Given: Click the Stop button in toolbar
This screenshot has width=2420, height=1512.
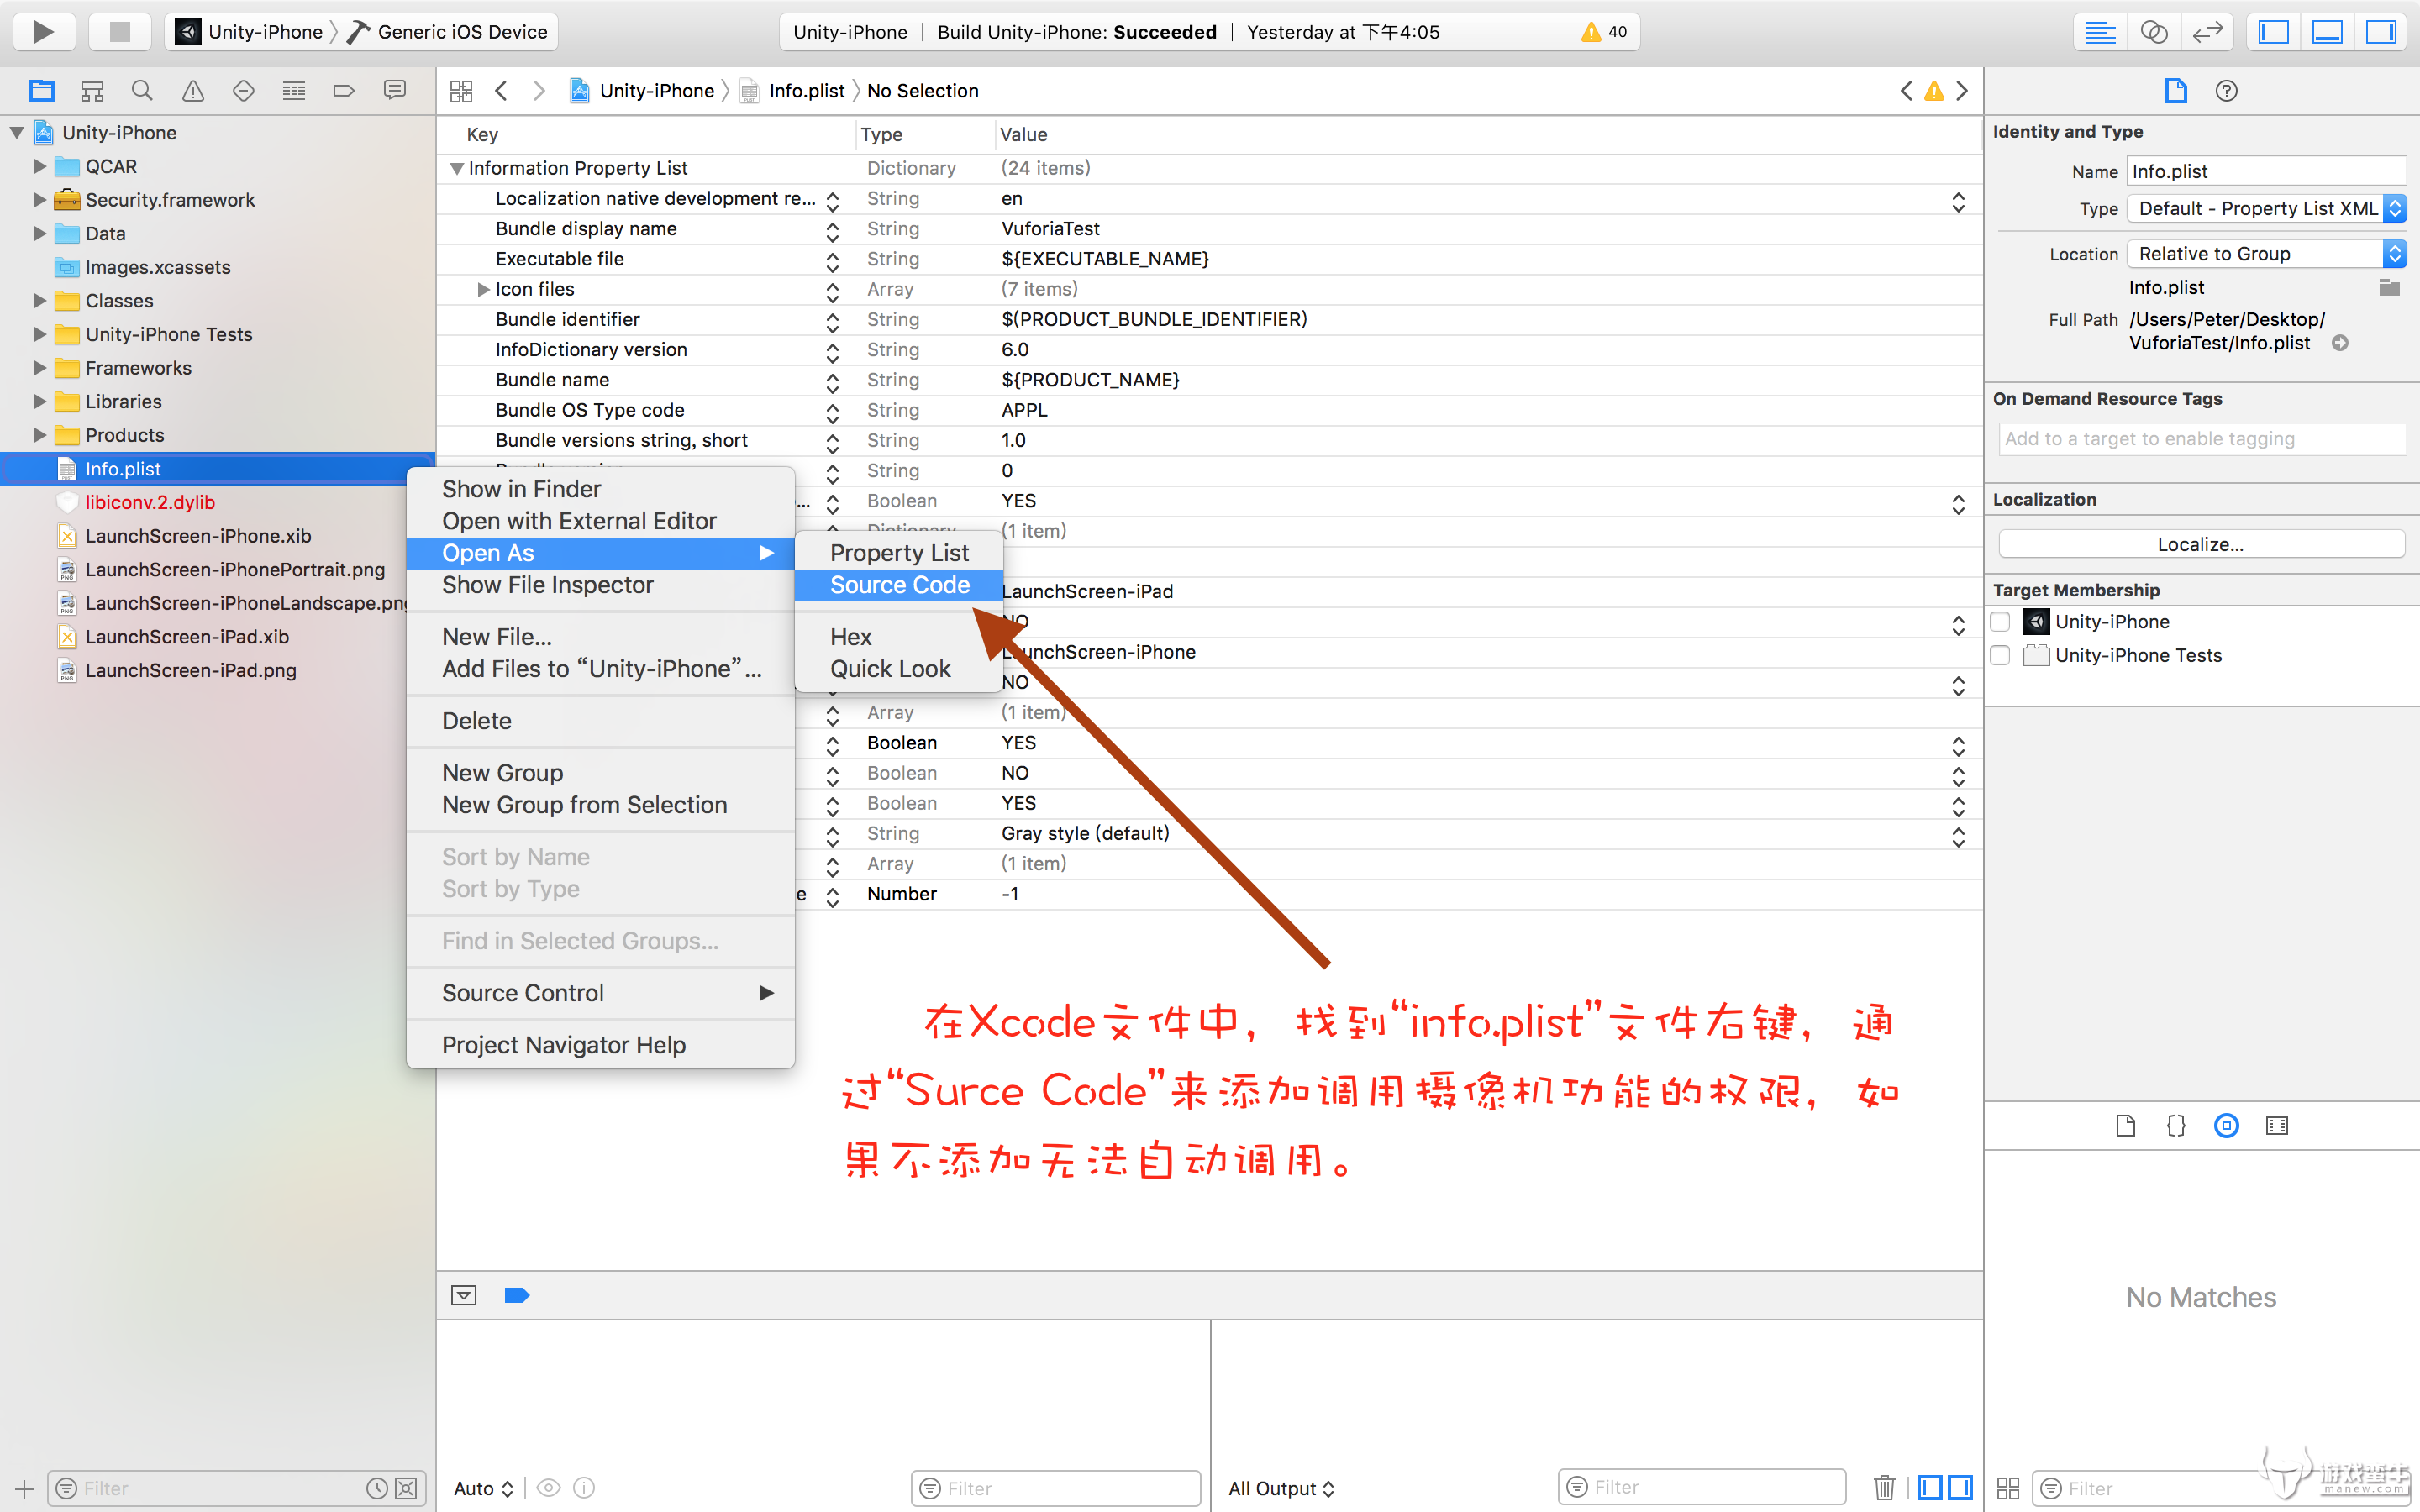Looking at the screenshot, I should [x=119, y=32].
